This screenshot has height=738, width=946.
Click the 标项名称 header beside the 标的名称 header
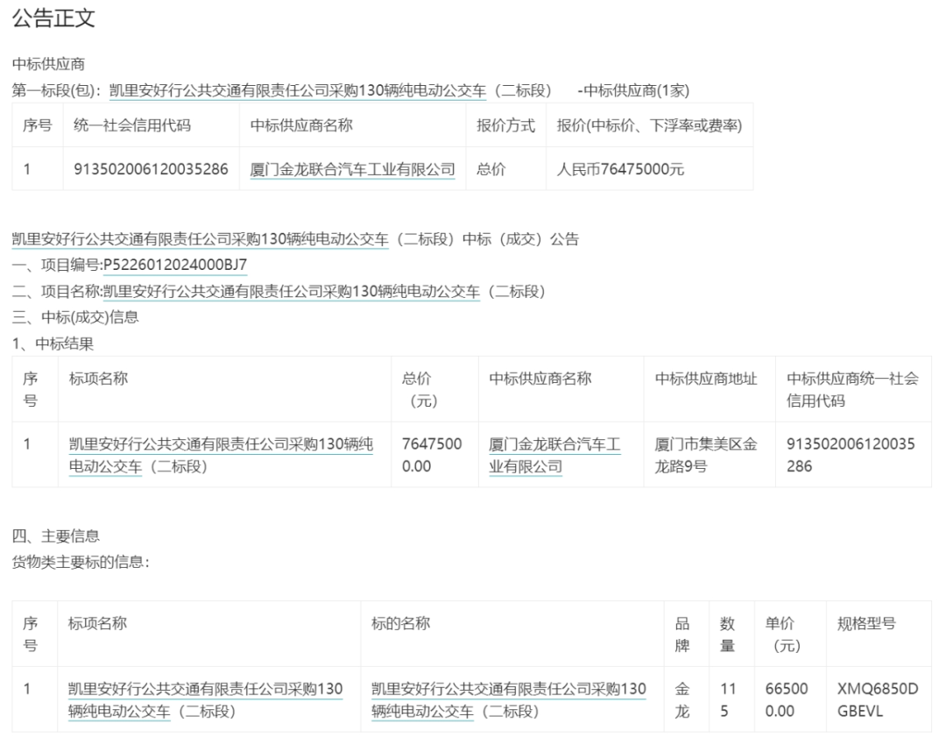tap(97, 623)
